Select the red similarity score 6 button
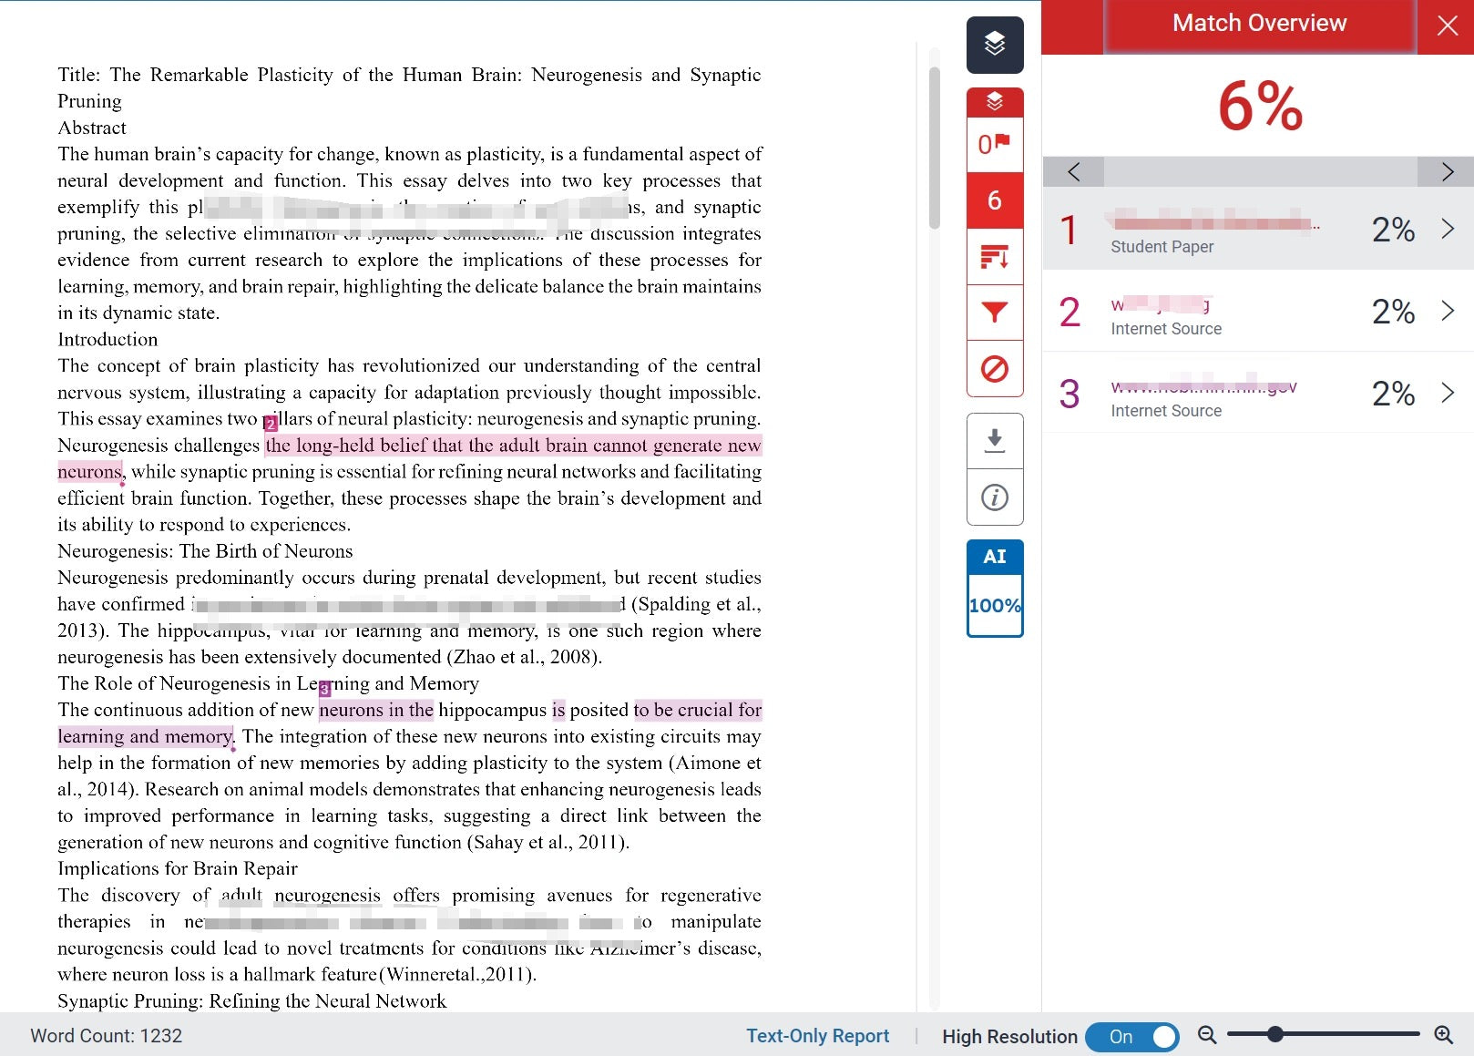This screenshot has width=1474, height=1056. click(994, 200)
